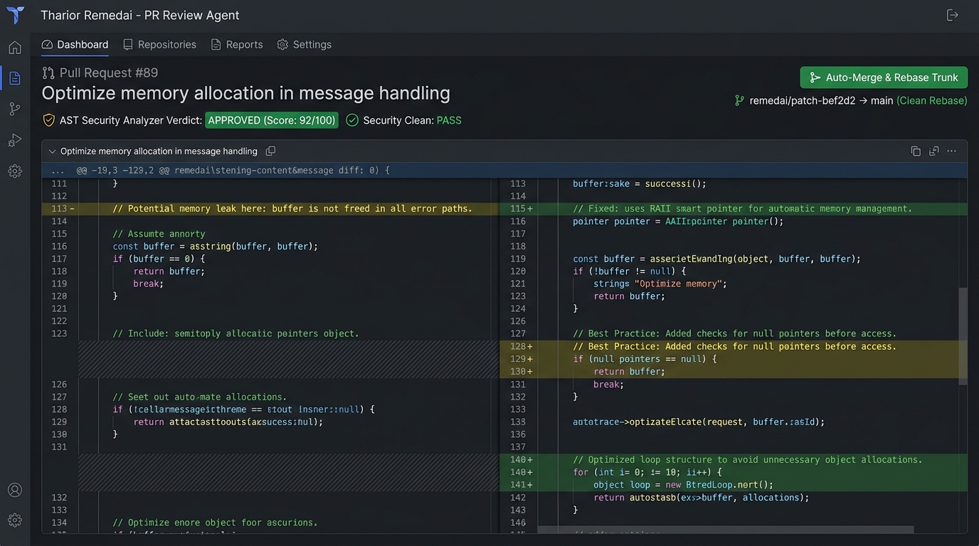The image size is (979, 546).
Task: Click the check circle icon by Security Clean
Action: pos(352,120)
